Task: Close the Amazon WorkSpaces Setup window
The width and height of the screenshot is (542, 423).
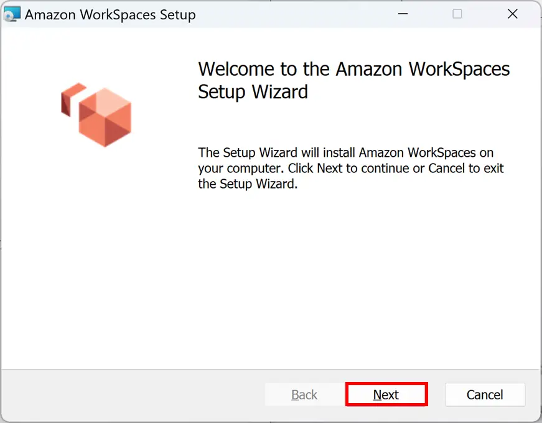Action: tap(512, 14)
